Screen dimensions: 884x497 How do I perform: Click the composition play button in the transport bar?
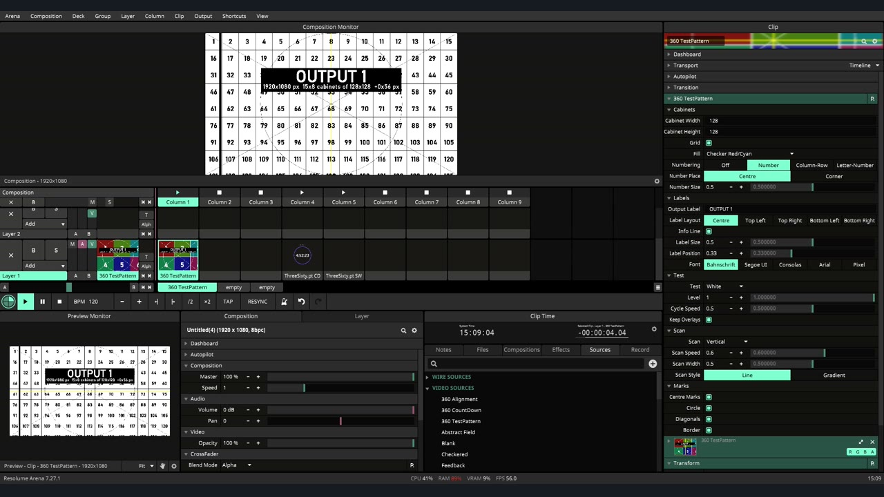pyautogui.click(x=25, y=302)
